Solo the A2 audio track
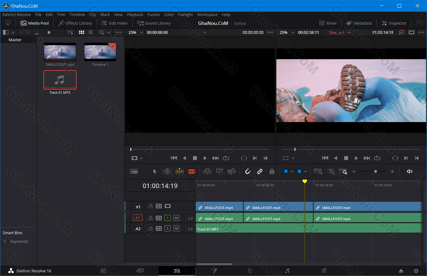This screenshot has width=427, height=276. tap(167, 228)
